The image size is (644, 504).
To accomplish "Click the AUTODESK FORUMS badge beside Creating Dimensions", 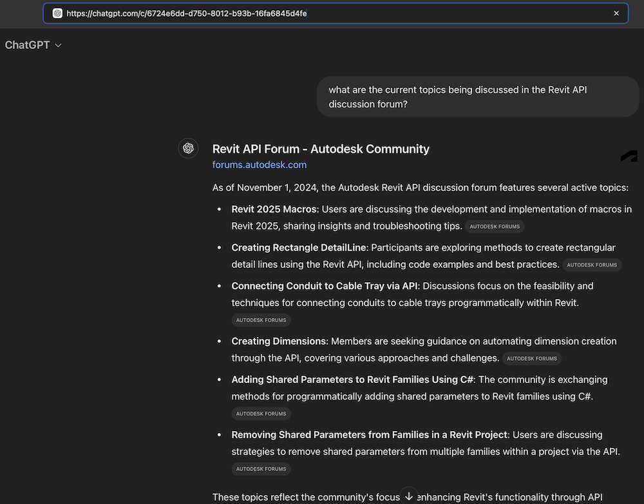I will click(532, 358).
